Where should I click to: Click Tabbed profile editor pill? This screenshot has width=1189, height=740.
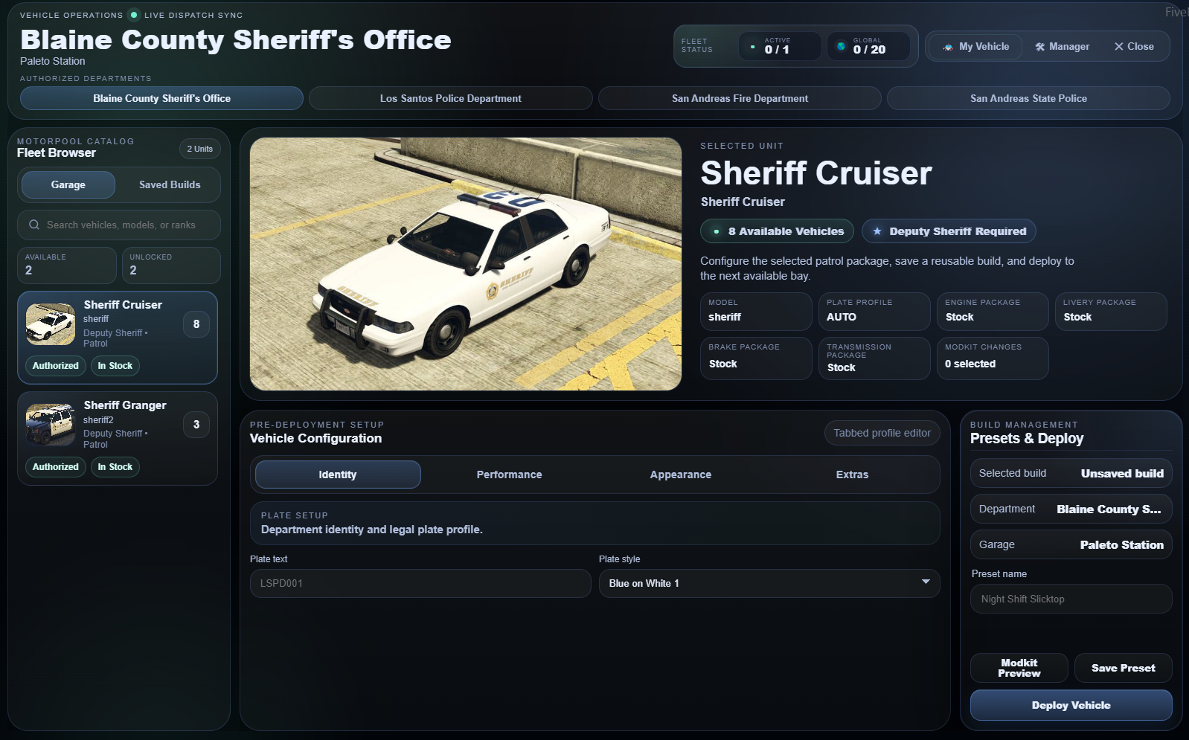[882, 433]
